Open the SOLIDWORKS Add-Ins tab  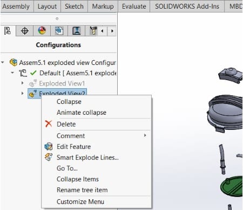[x=187, y=6]
